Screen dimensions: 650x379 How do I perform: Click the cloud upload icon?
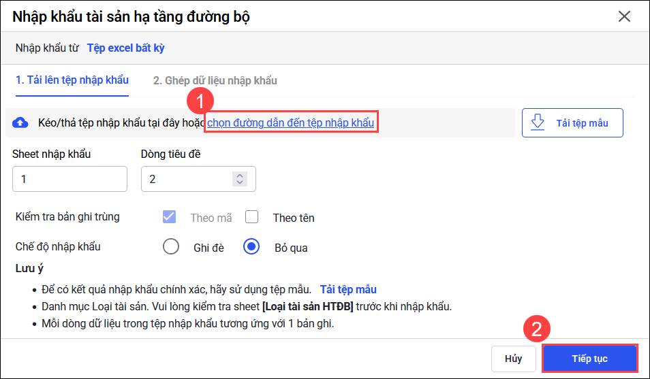20,122
